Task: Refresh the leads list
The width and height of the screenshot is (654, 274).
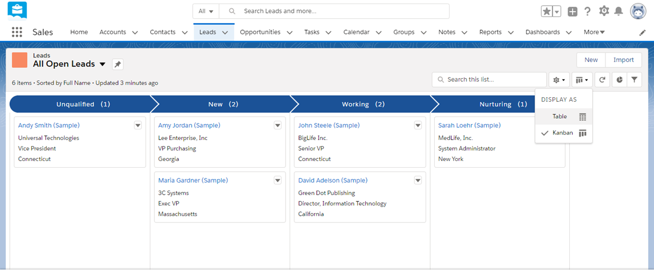Action: [x=602, y=80]
